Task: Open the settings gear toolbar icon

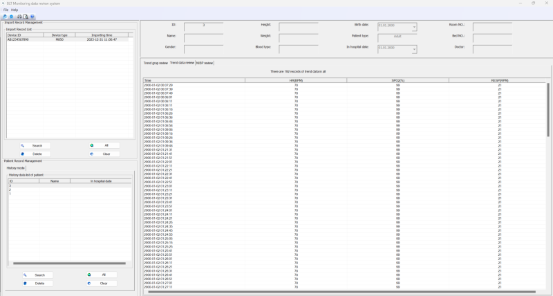Action: tap(12, 17)
